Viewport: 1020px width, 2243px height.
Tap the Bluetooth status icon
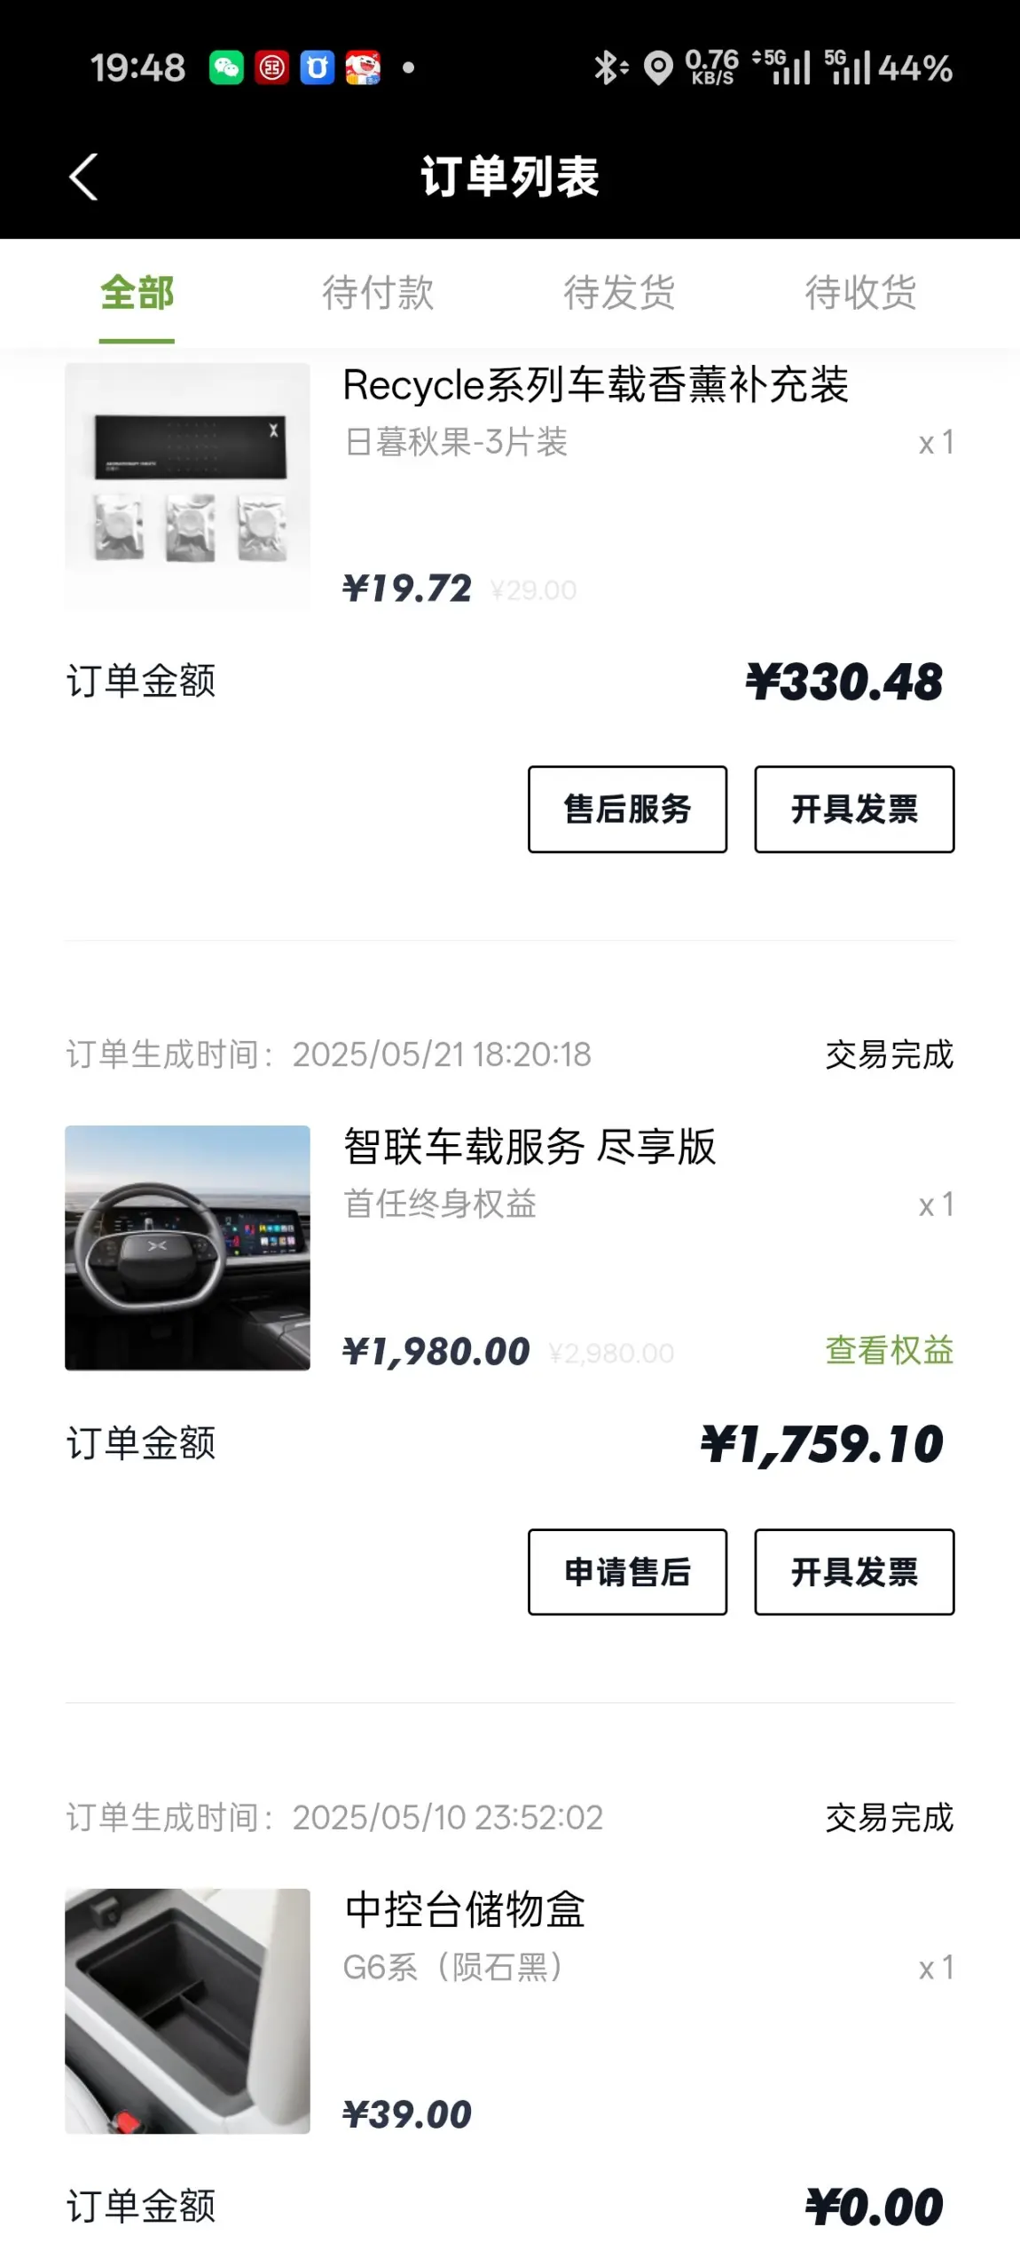(x=609, y=67)
